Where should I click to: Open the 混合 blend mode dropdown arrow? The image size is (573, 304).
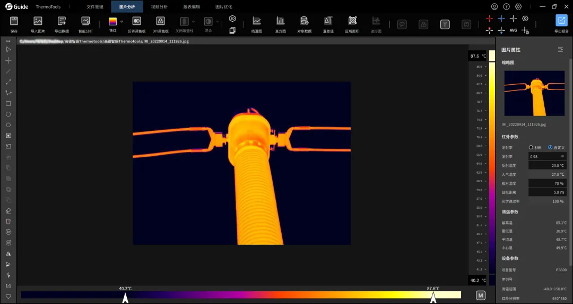click(217, 22)
